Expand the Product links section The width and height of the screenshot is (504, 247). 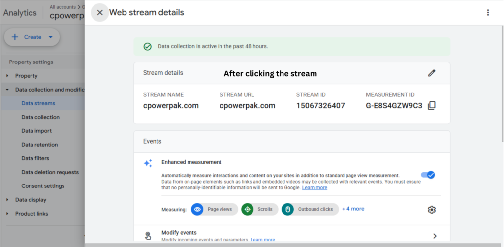pyautogui.click(x=7, y=214)
